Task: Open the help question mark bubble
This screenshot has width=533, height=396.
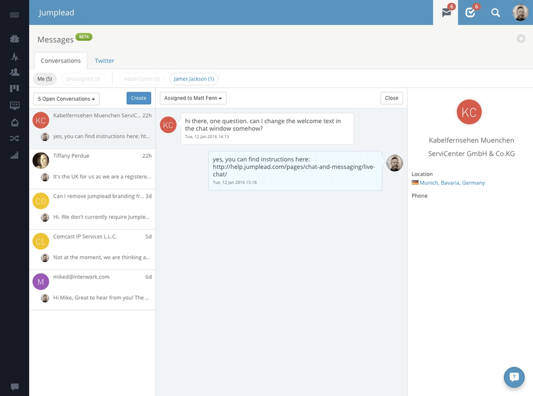Action: click(514, 377)
